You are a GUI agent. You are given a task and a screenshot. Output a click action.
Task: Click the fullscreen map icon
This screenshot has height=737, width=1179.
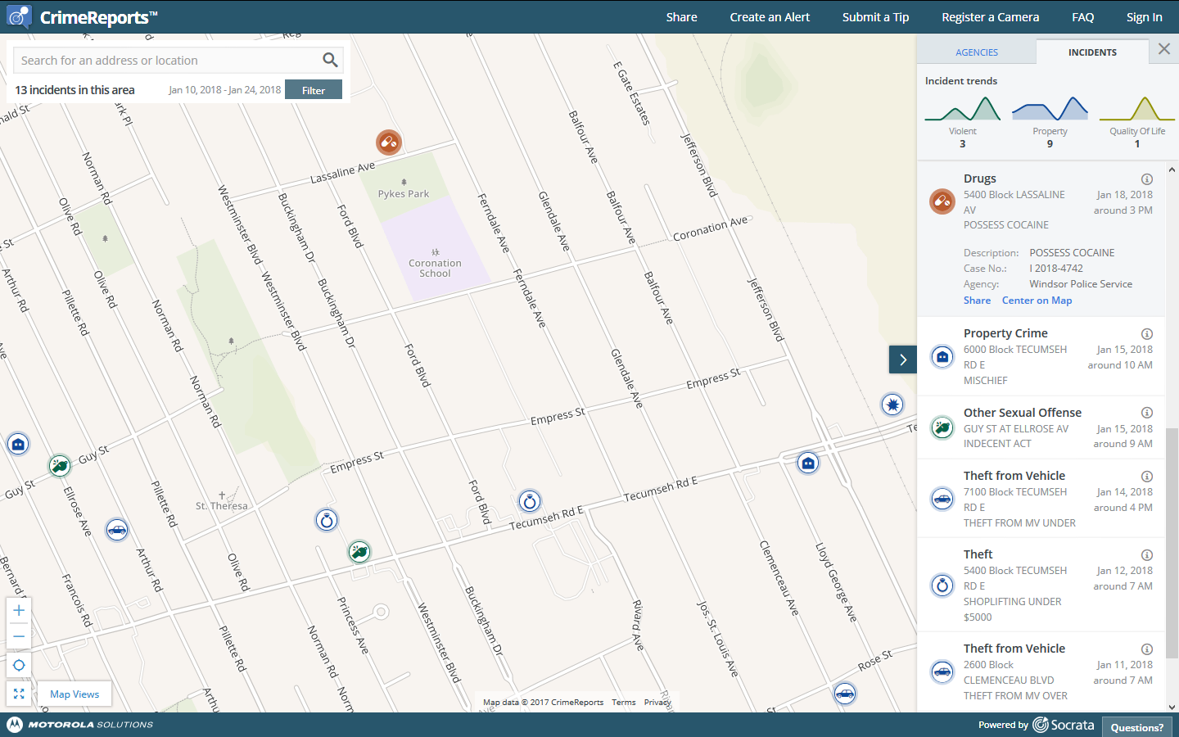coord(19,694)
